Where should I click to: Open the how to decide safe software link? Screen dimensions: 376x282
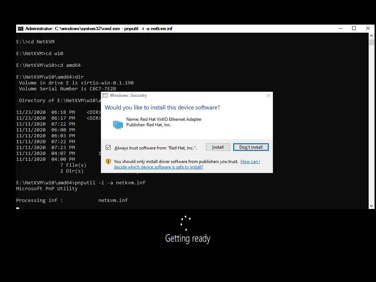coord(187,164)
